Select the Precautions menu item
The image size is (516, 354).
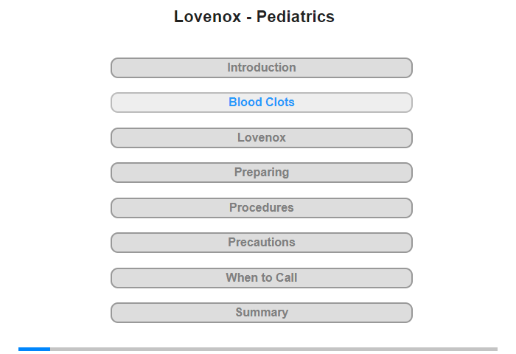[262, 243]
